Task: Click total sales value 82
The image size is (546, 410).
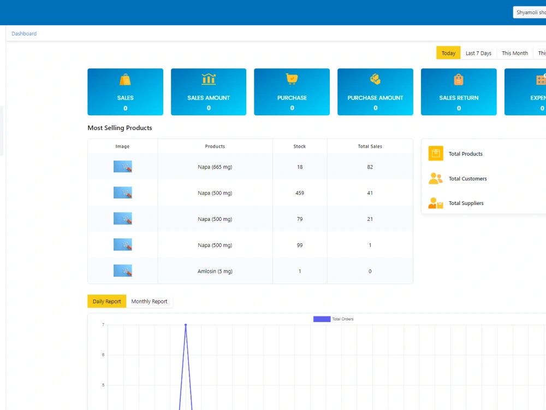Action: 370,167
